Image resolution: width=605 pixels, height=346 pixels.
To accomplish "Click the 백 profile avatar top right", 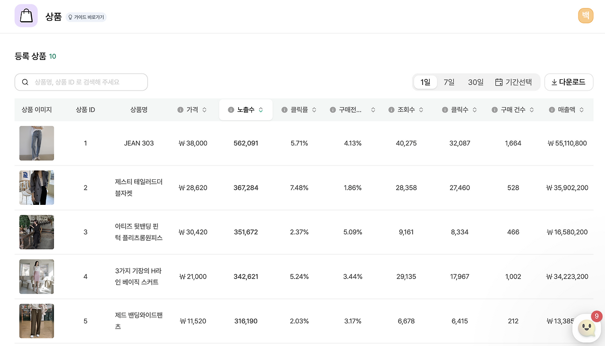I will tap(586, 15).
